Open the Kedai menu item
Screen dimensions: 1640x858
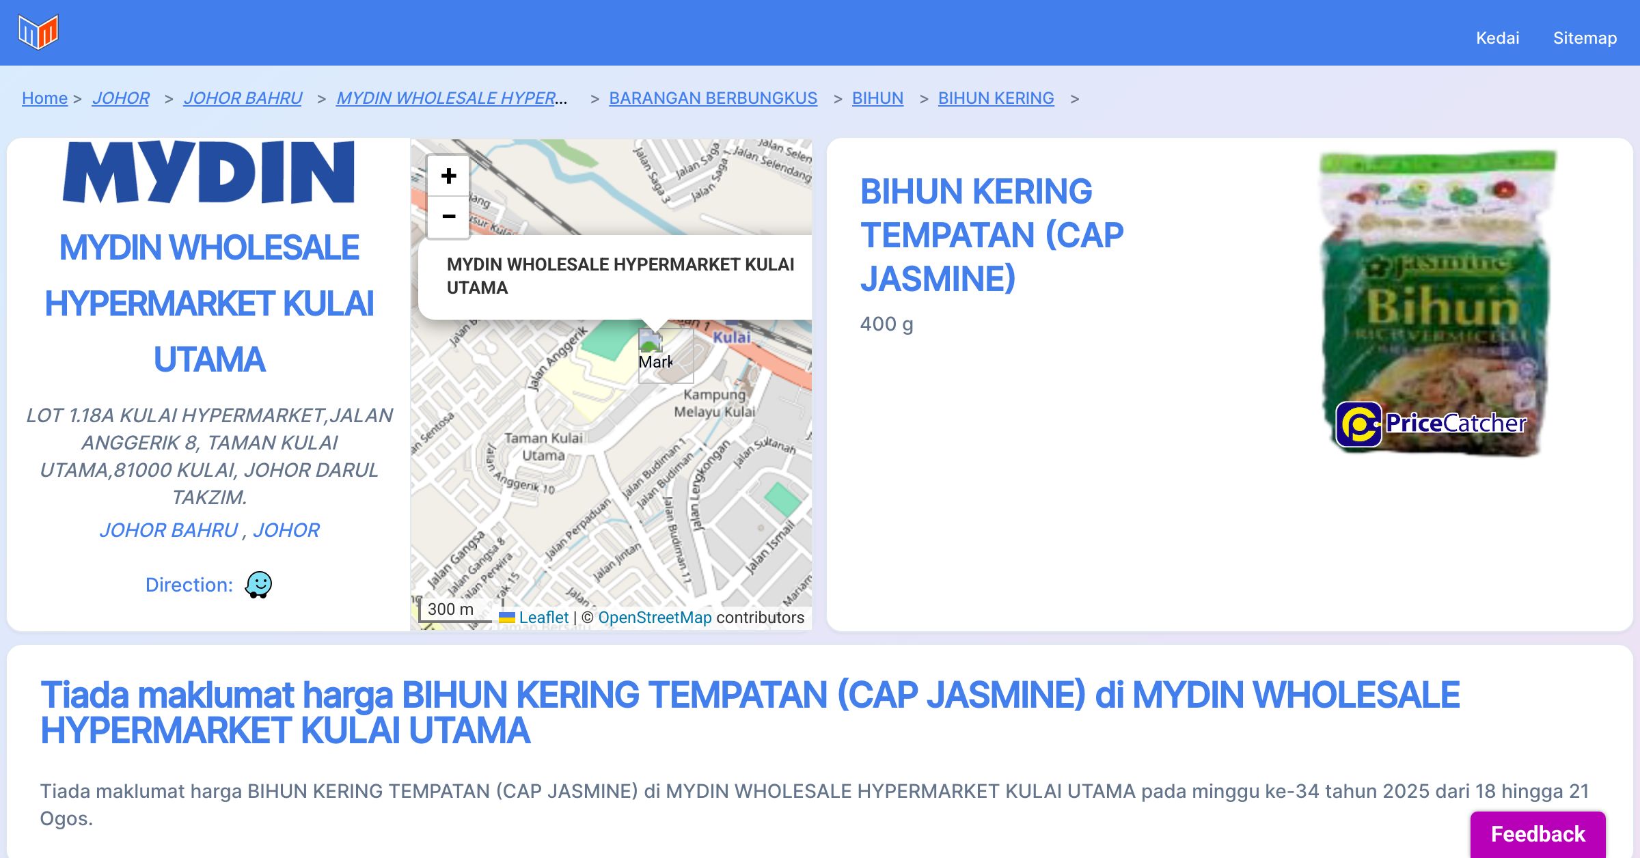(1497, 38)
